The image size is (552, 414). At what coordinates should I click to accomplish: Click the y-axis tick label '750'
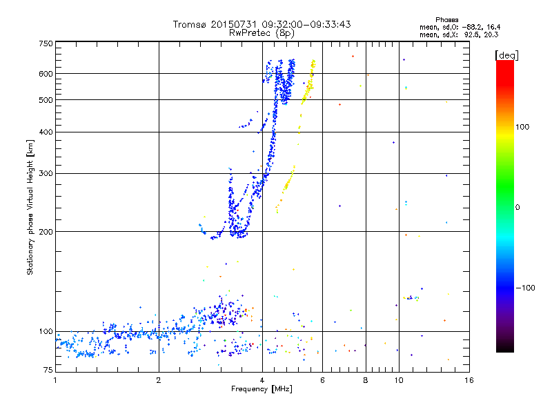pyautogui.click(x=46, y=43)
